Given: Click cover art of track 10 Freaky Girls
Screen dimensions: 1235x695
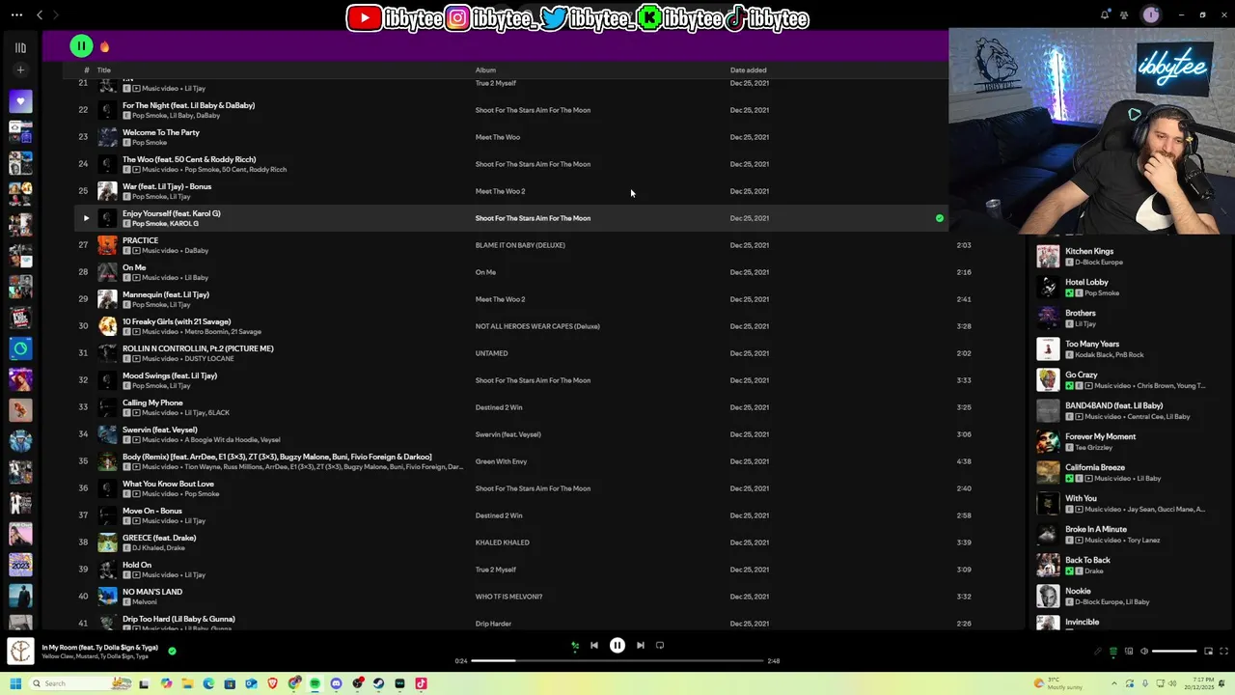Looking at the screenshot, I should click(107, 326).
